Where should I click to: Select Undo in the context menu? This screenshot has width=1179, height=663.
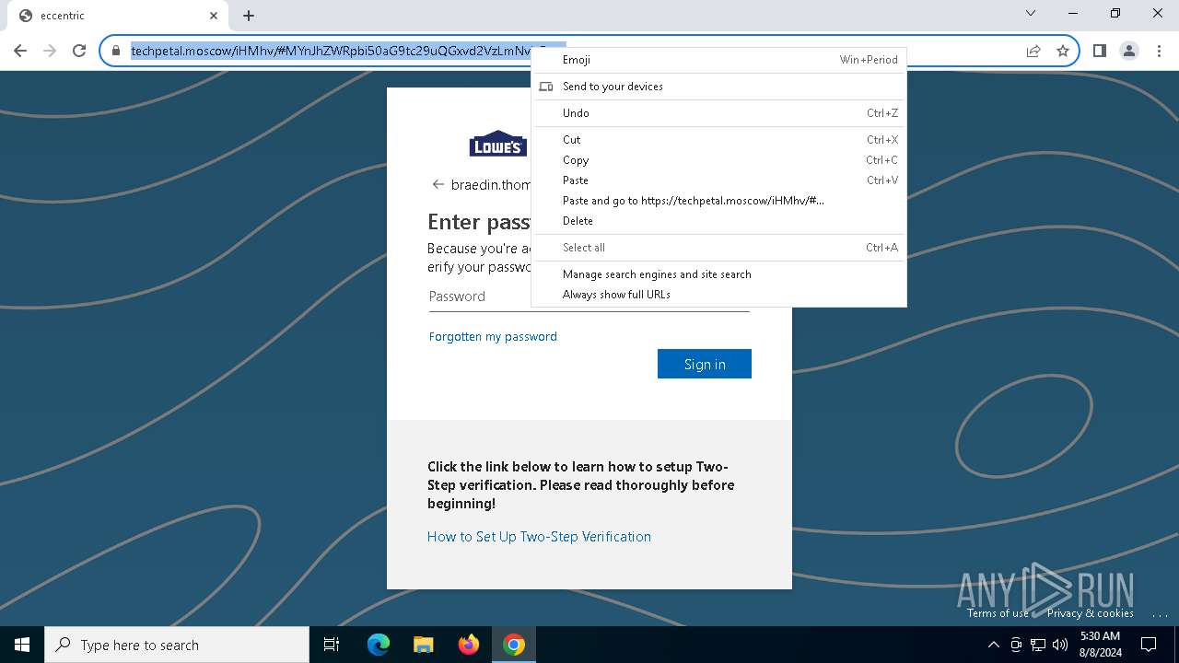click(719, 113)
